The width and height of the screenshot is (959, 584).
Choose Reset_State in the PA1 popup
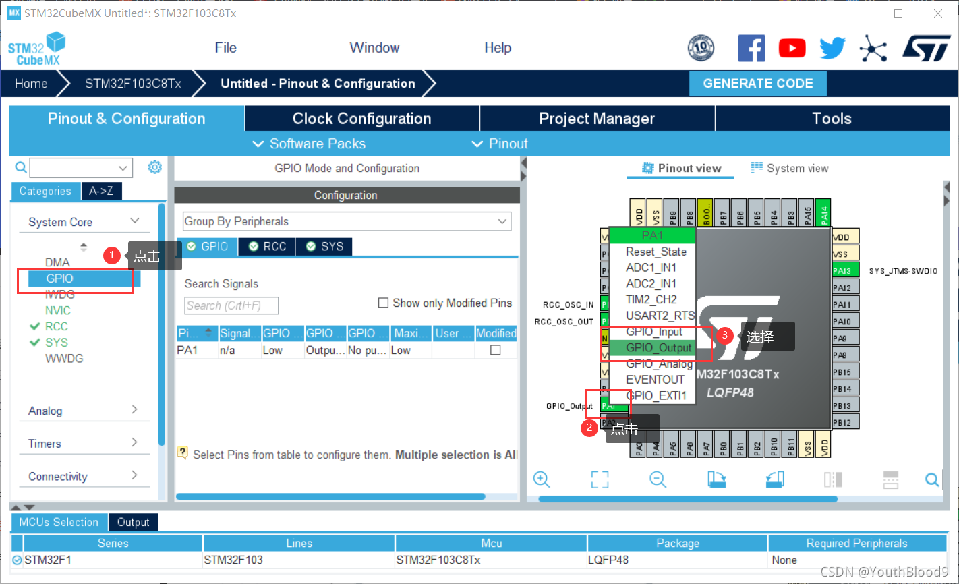[656, 252]
